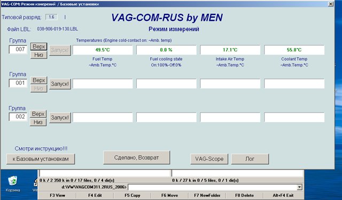Click Верх button for group 001

pos(38,81)
